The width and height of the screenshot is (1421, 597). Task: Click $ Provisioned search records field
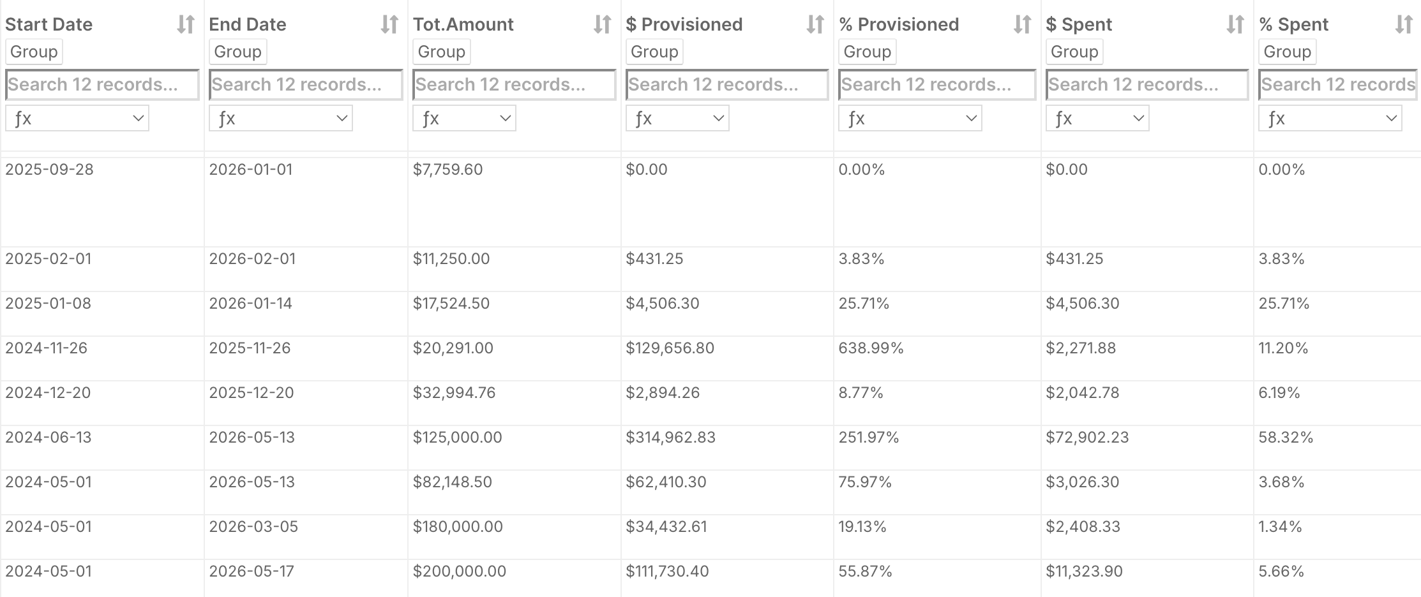pos(727,85)
